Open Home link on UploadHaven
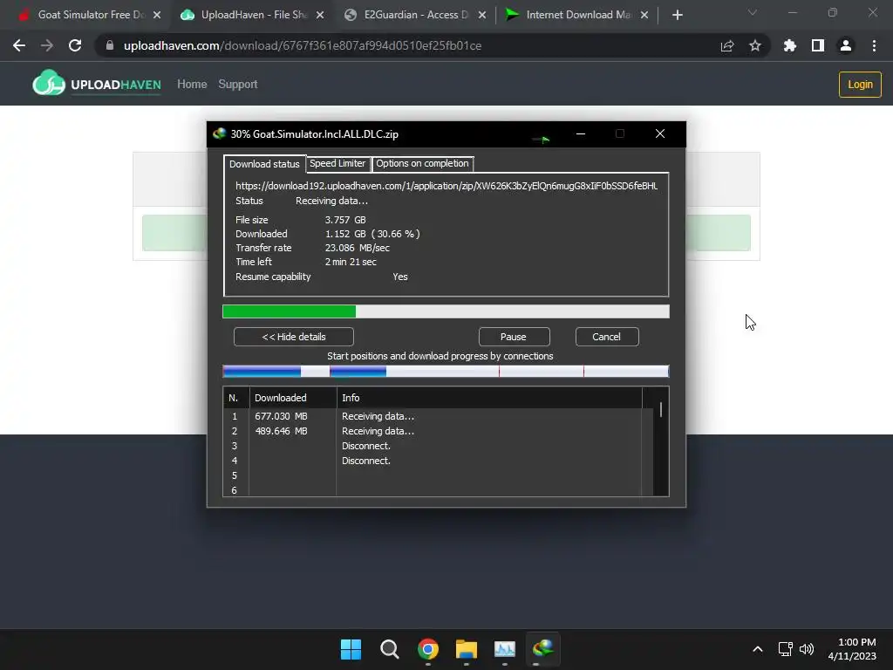893x670 pixels. click(192, 85)
